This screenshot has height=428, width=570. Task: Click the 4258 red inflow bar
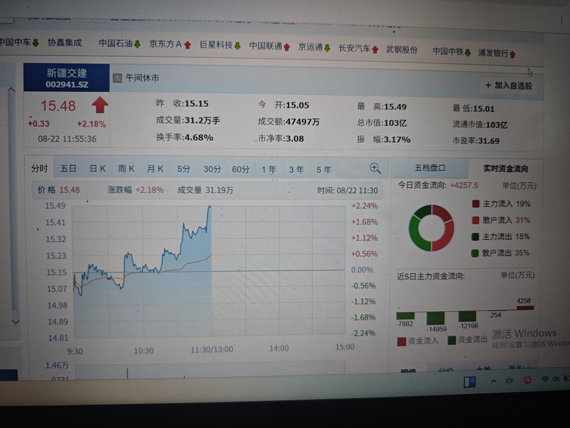tap(525, 308)
